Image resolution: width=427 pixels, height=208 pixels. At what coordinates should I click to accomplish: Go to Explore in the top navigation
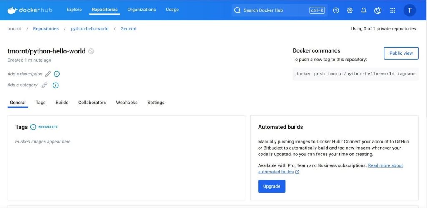74,10
